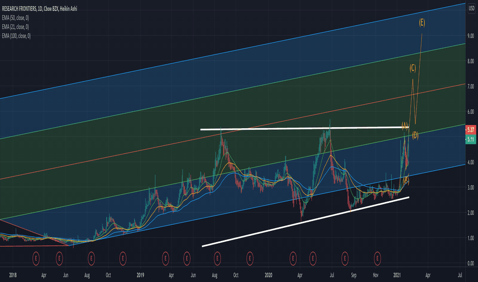Image resolution: width=478 pixels, height=282 pixels.
Task: Click the earnings marker just before Jun 2018
Action: (59, 258)
